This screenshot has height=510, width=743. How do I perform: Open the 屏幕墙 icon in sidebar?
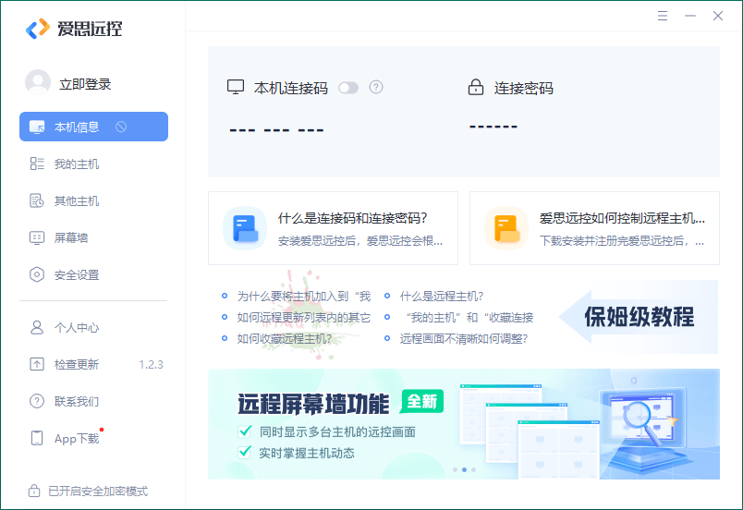point(37,238)
